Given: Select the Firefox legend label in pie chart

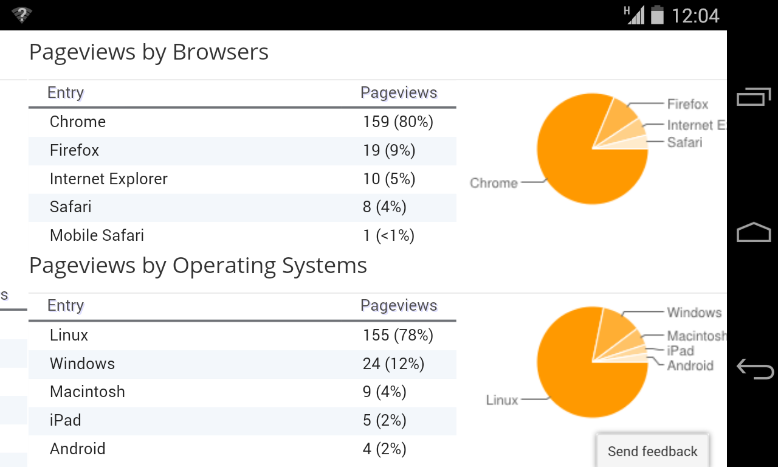Looking at the screenshot, I should pos(687,105).
